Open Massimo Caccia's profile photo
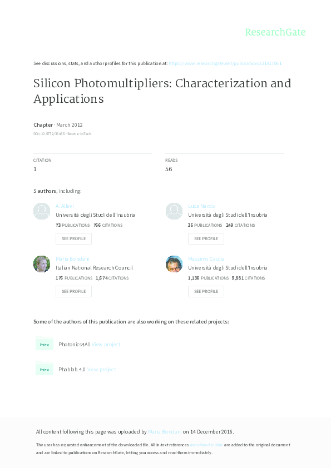This screenshot has width=331, height=468. tap(174, 263)
